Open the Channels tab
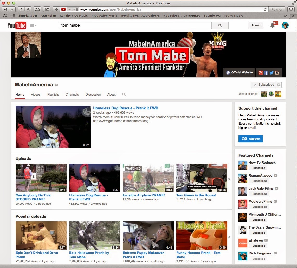The image size is (297, 268). [72, 94]
